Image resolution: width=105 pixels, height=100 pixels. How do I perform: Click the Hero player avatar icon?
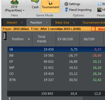[x=15, y=2]
